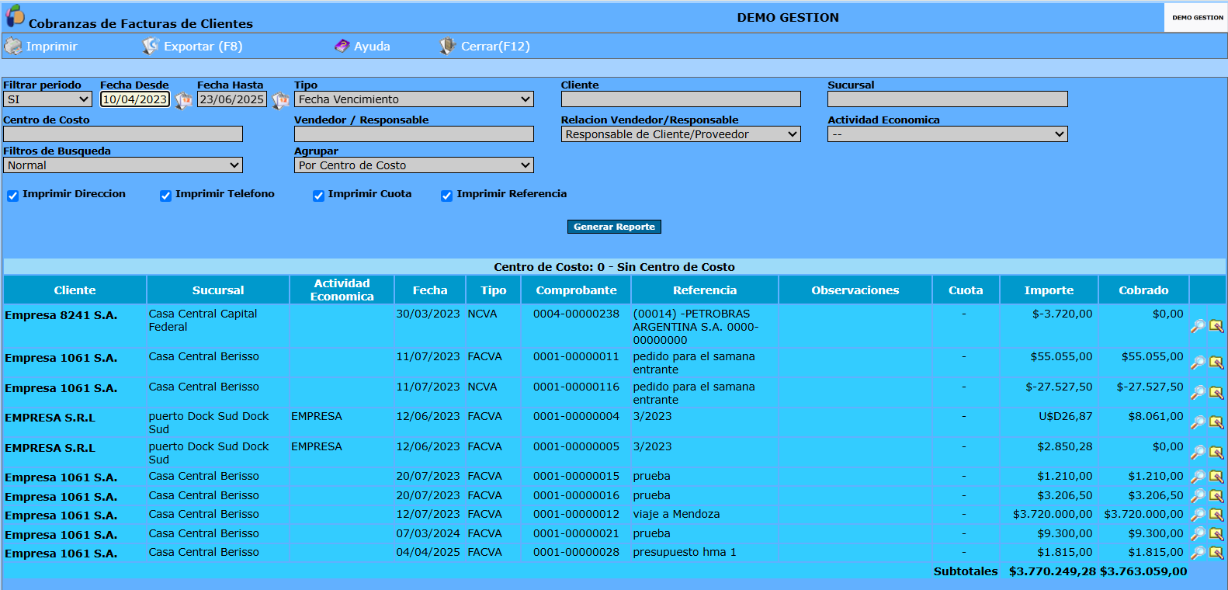Click magnifier icon for comprobante 0001-00000015
The width and height of the screenshot is (1228, 590).
(x=1198, y=477)
